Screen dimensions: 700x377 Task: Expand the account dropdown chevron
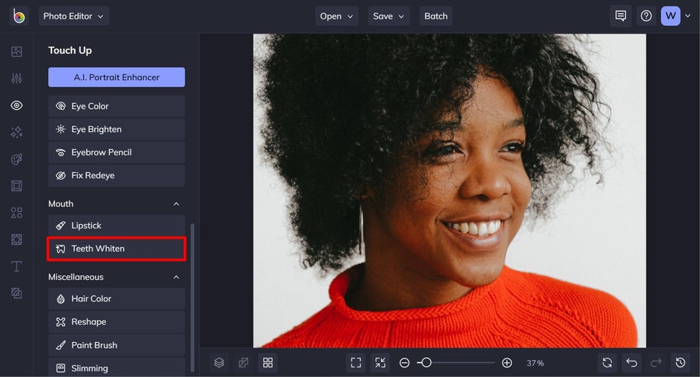[688, 16]
